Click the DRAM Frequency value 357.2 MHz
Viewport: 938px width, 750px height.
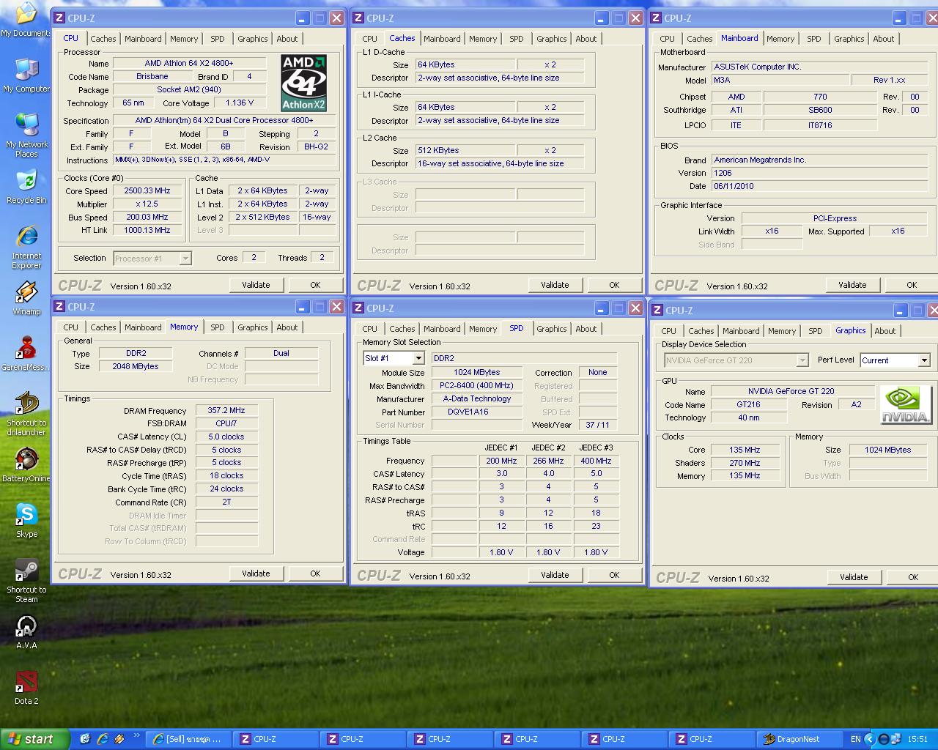pyautogui.click(x=226, y=411)
